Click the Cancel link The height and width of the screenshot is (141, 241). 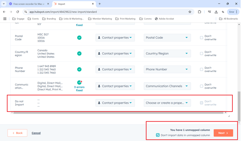coord(36,133)
